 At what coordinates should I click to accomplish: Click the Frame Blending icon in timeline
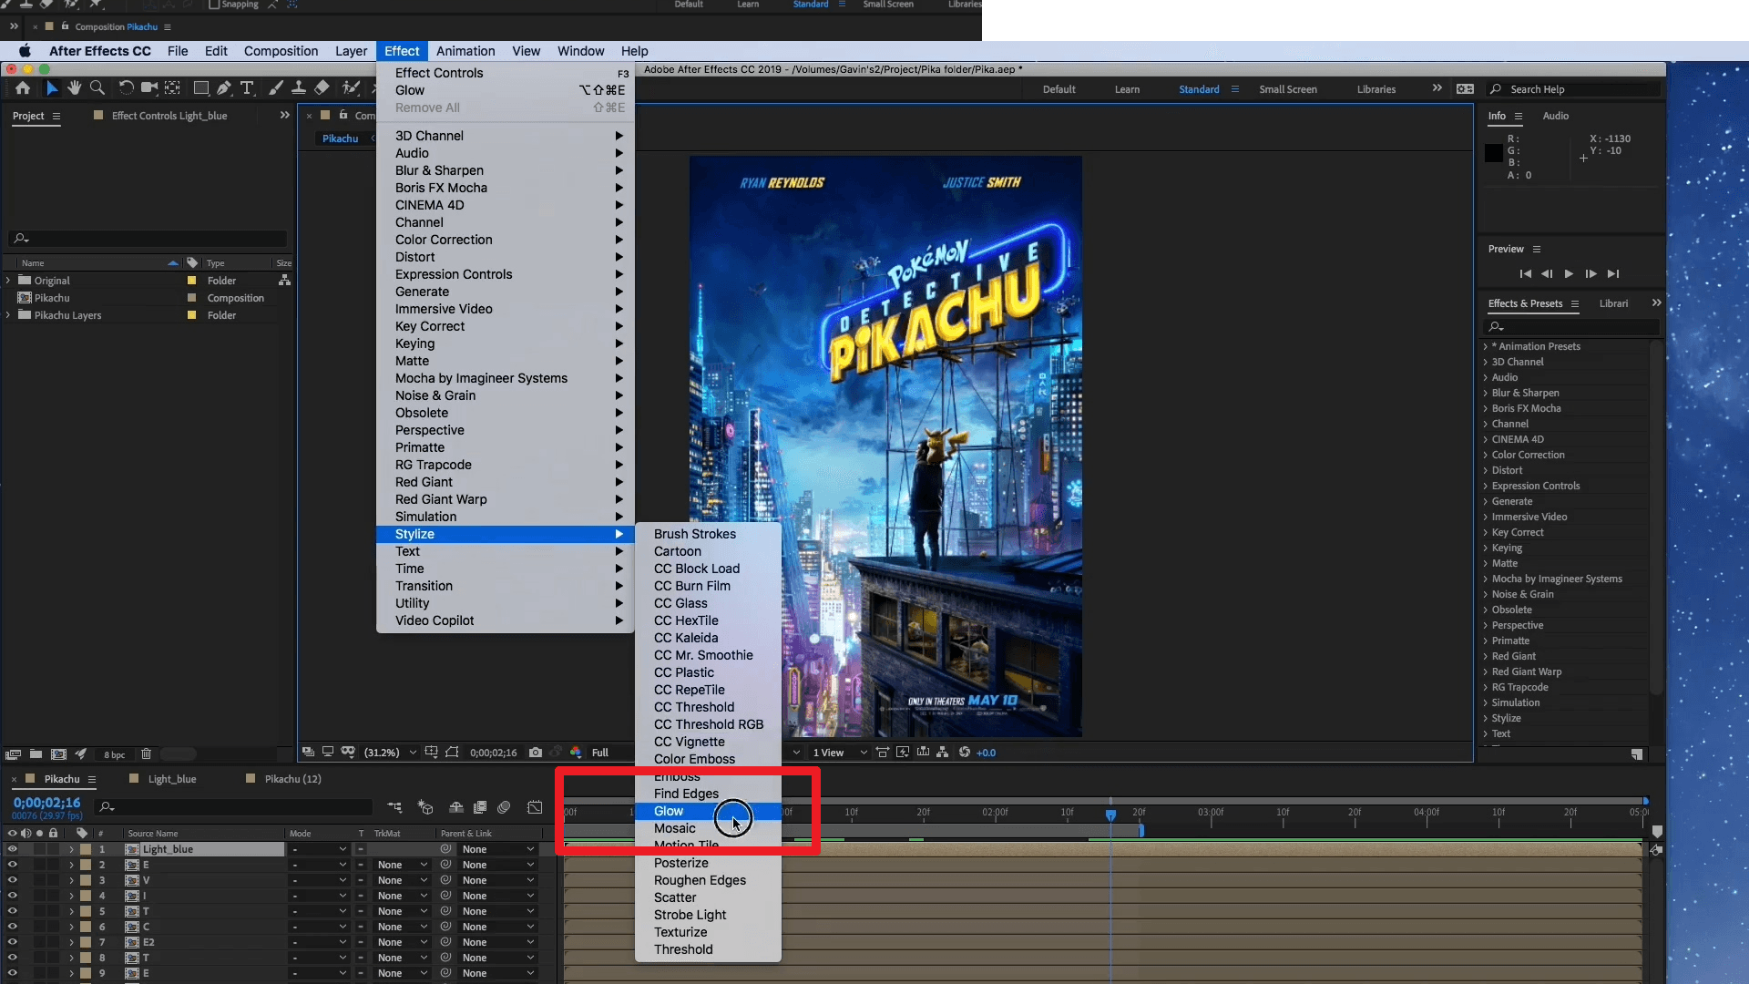click(480, 807)
